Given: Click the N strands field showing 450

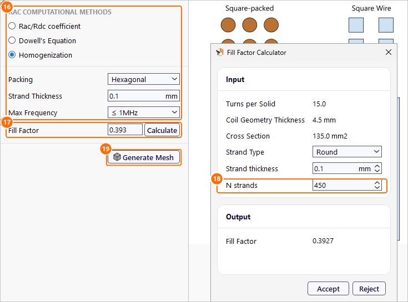Looking at the screenshot, I should coord(347,185).
